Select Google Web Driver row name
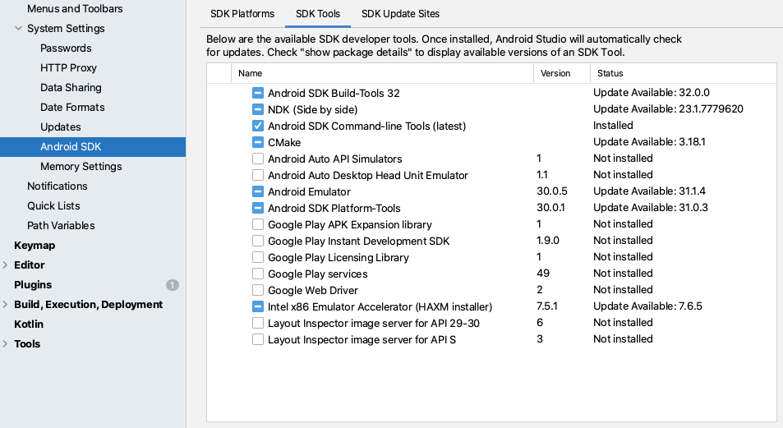Screen dimensions: 783x428 point(312,291)
